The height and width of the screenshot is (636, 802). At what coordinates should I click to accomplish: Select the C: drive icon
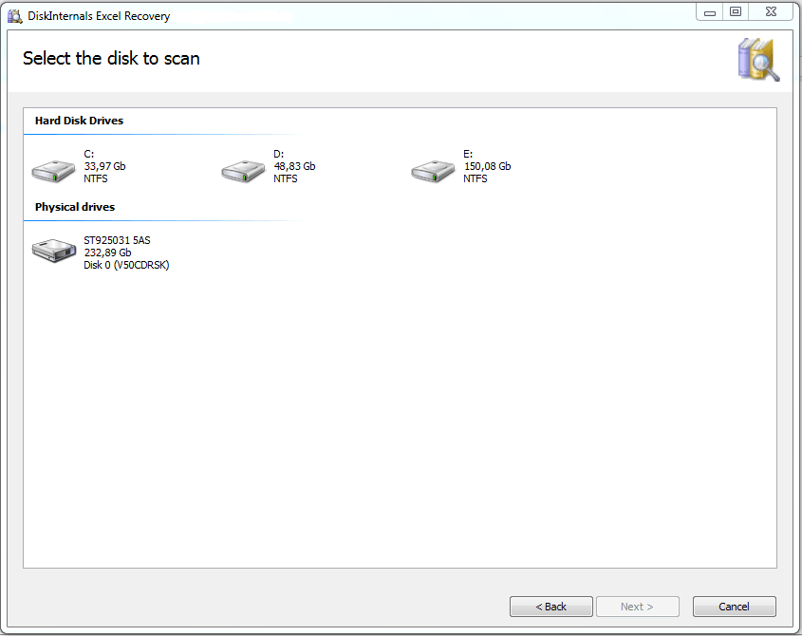[x=54, y=169]
